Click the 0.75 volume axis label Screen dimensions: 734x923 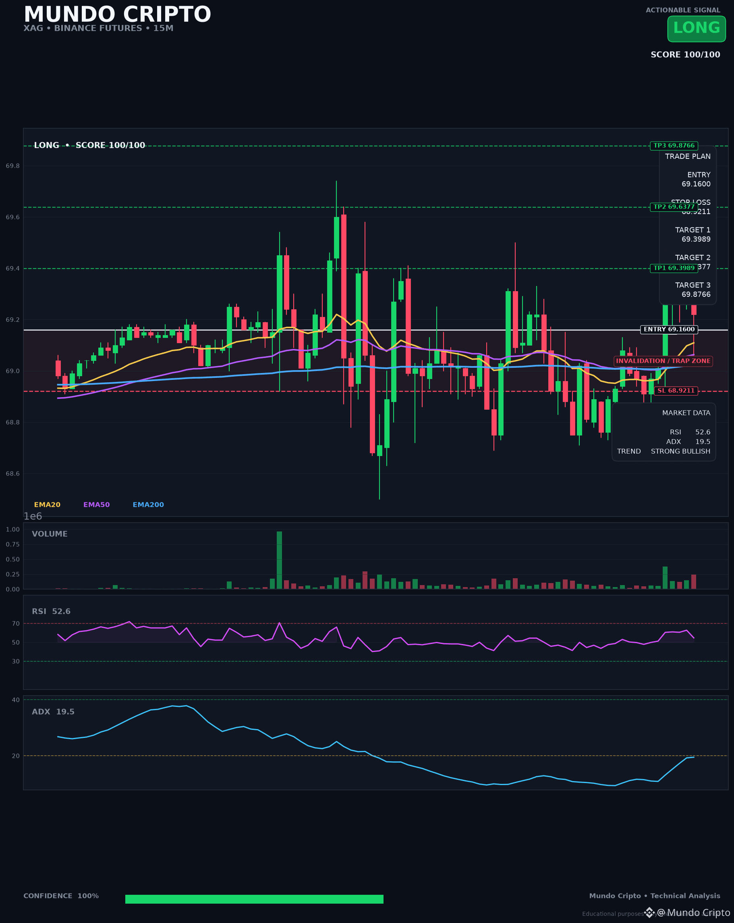click(x=12, y=544)
